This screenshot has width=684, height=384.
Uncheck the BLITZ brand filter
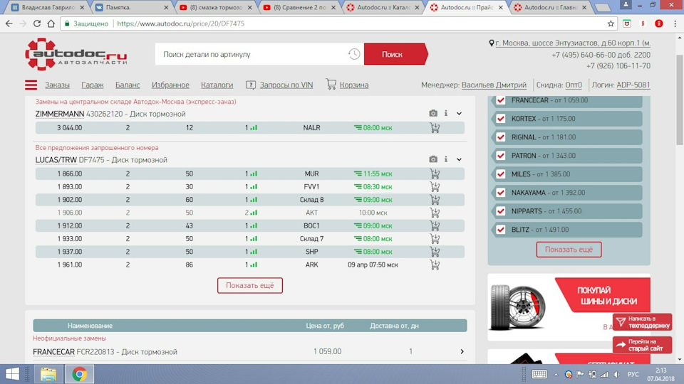(x=501, y=230)
